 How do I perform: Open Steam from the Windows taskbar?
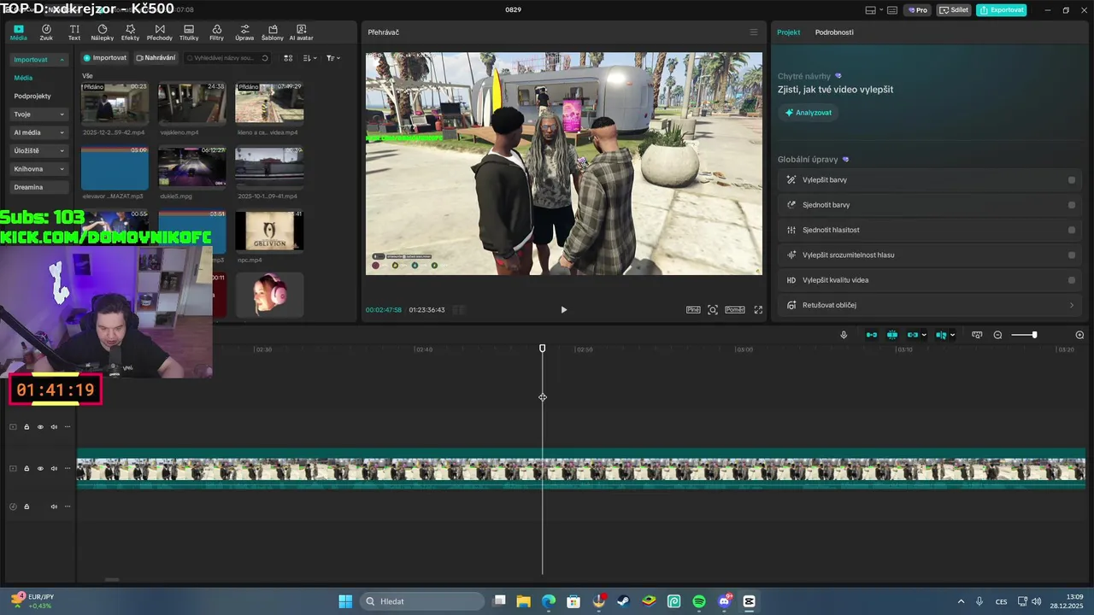(624, 601)
